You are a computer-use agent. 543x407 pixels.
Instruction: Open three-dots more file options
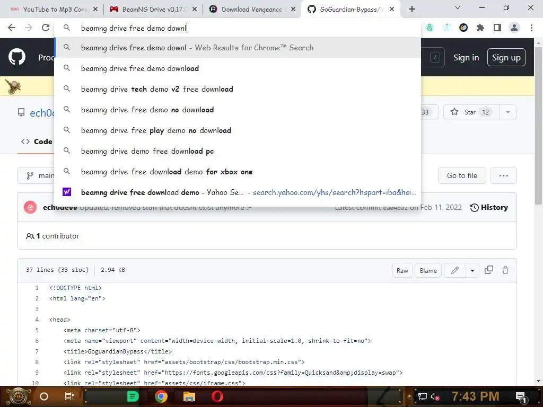[x=504, y=175]
